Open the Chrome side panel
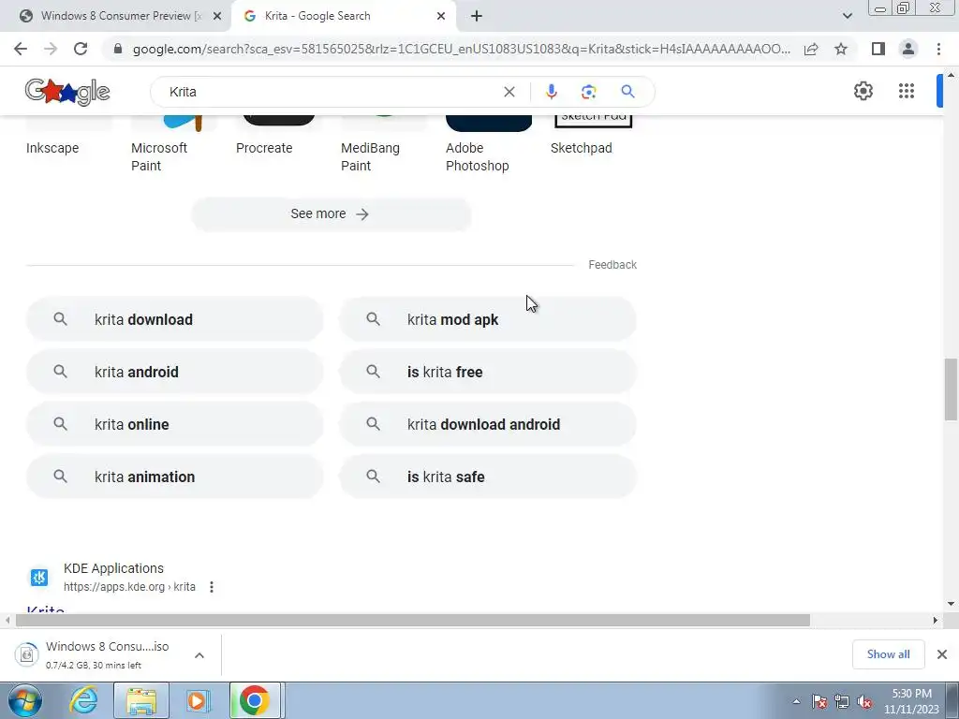The width and height of the screenshot is (959, 719). click(878, 49)
